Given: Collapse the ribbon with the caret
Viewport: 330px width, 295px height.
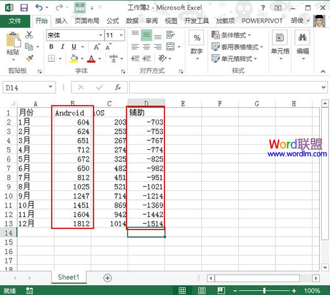Looking at the screenshot, I should pyautogui.click(x=323, y=72).
